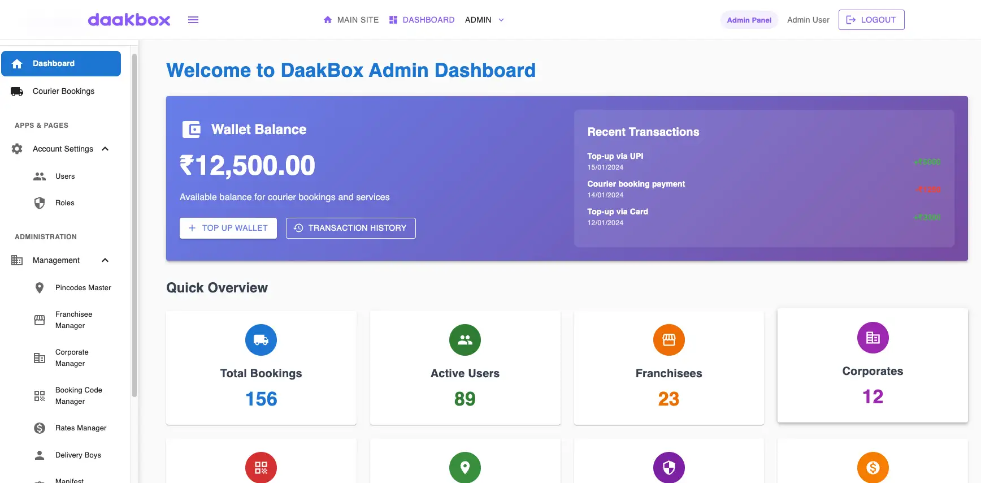
Task: Click the Account Settings gear icon
Action: click(17, 149)
